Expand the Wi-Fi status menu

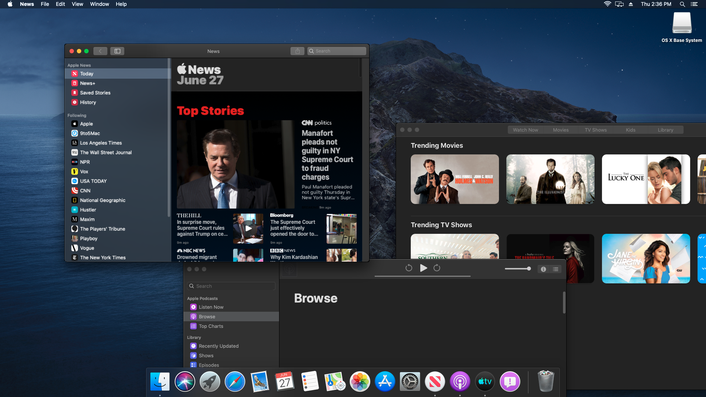pyautogui.click(x=607, y=4)
